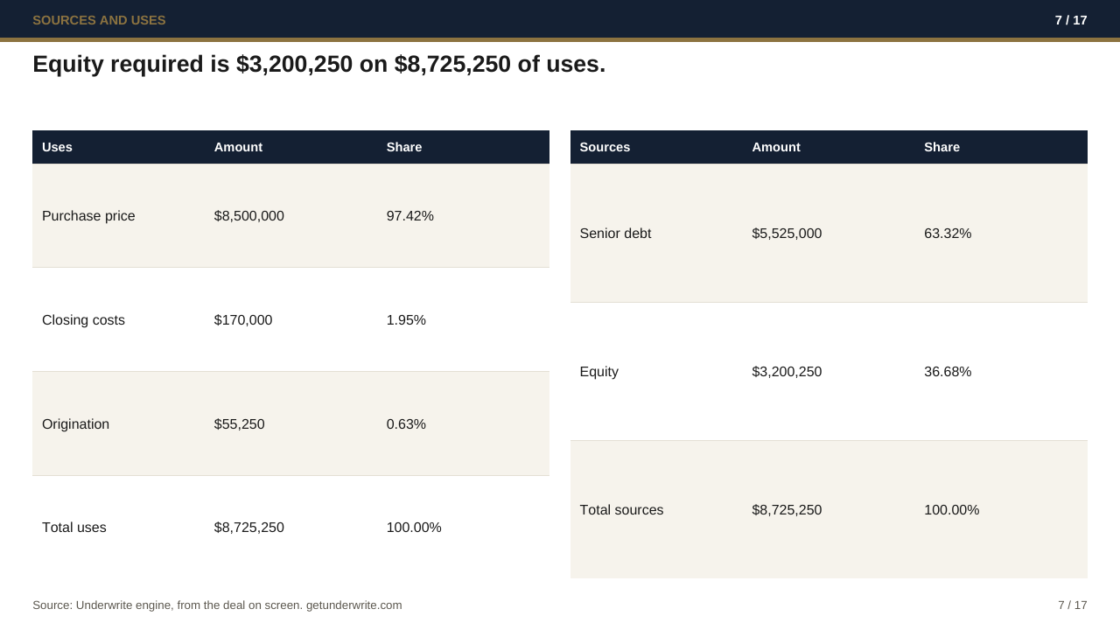Click the $8,500,000 purchase price amount
This screenshot has width=1120, height=630.
click(x=249, y=216)
